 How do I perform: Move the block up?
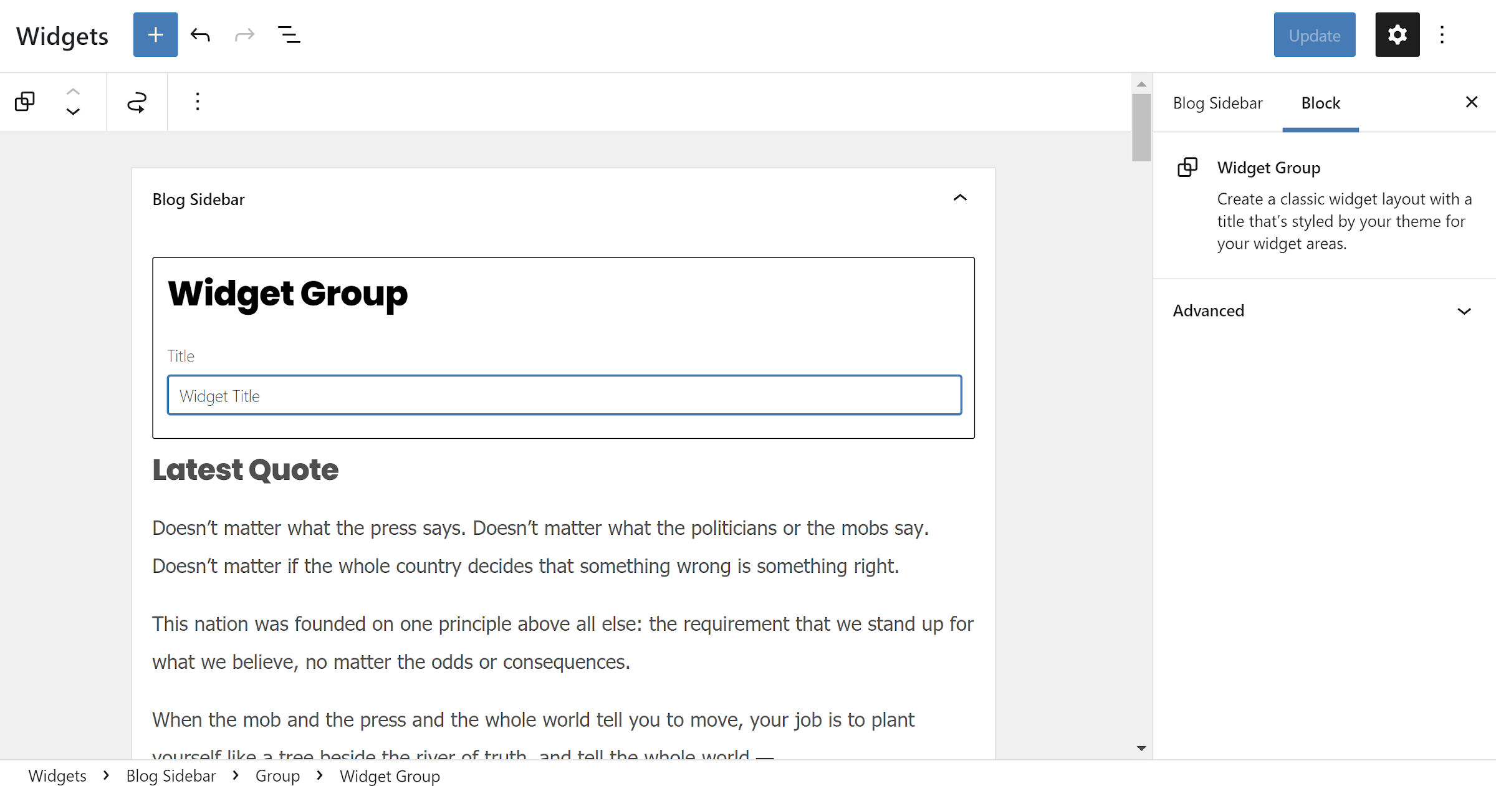point(74,92)
